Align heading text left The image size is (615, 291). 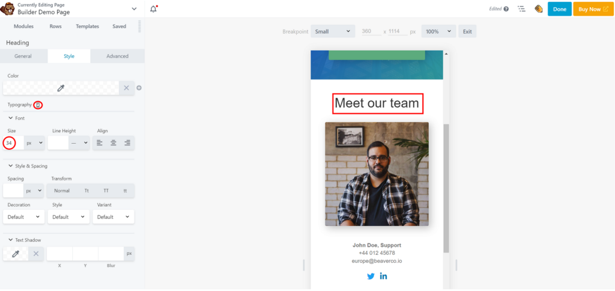[100, 143]
